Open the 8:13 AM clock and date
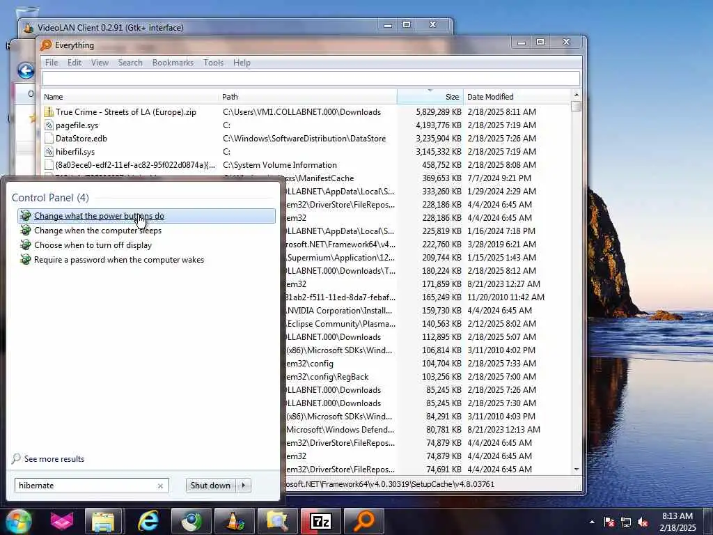The image size is (713, 535). 677,522
